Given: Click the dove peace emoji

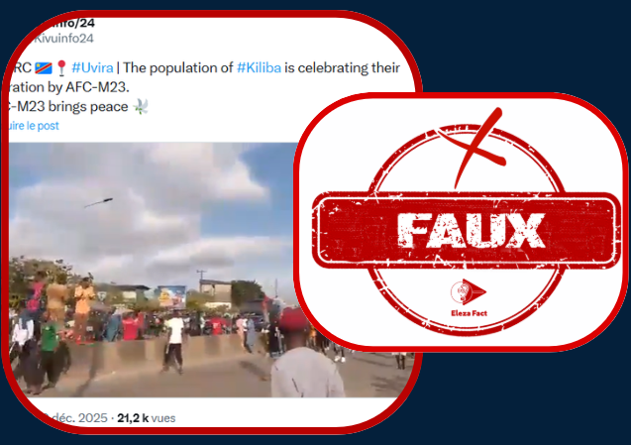Looking at the screenshot, I should tap(141, 107).
